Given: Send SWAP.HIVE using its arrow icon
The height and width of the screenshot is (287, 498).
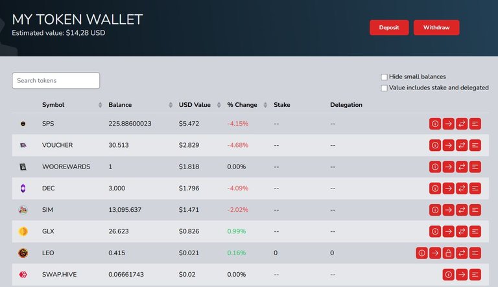Looking at the screenshot, I should click(x=462, y=275).
